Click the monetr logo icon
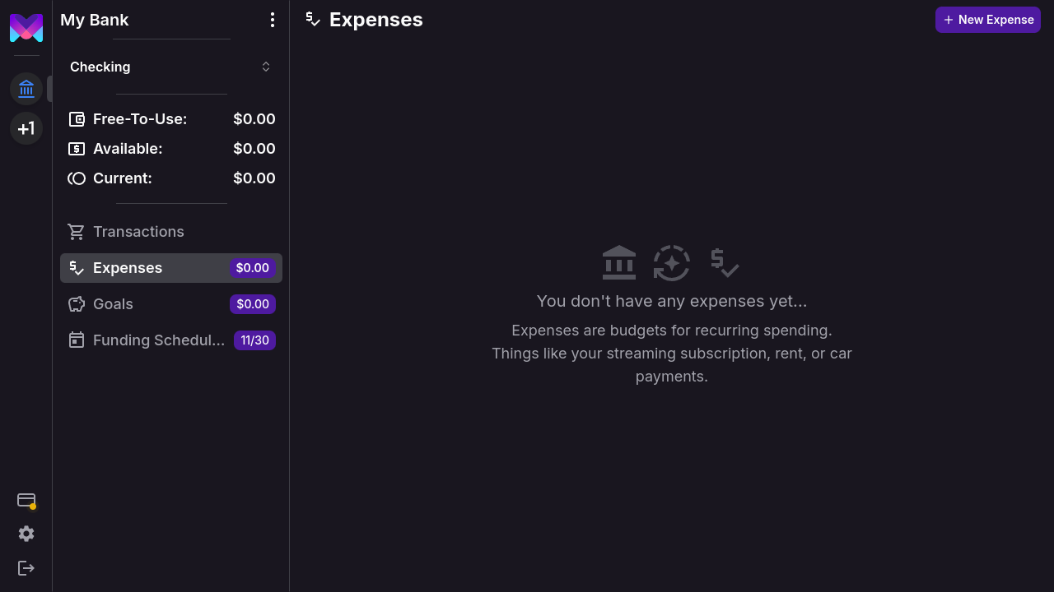The image size is (1054, 592). (x=26, y=28)
